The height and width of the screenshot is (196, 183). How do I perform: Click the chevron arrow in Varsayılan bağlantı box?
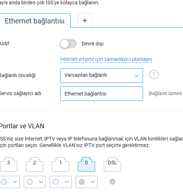pyautogui.click(x=137, y=76)
